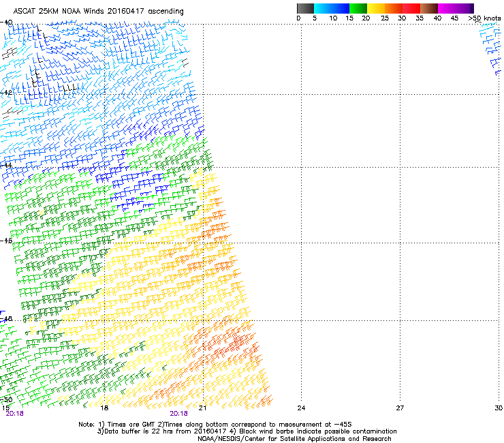The image size is (504, 443).
Task: Click the -40 latitude label
Action: (x=6, y=22)
